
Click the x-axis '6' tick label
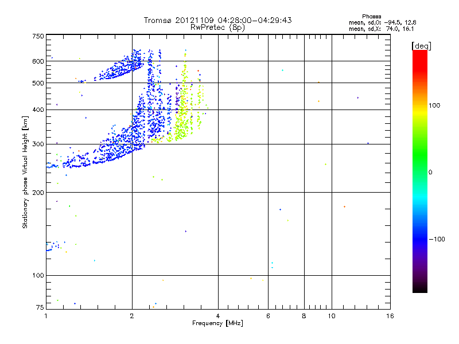tap(268, 316)
